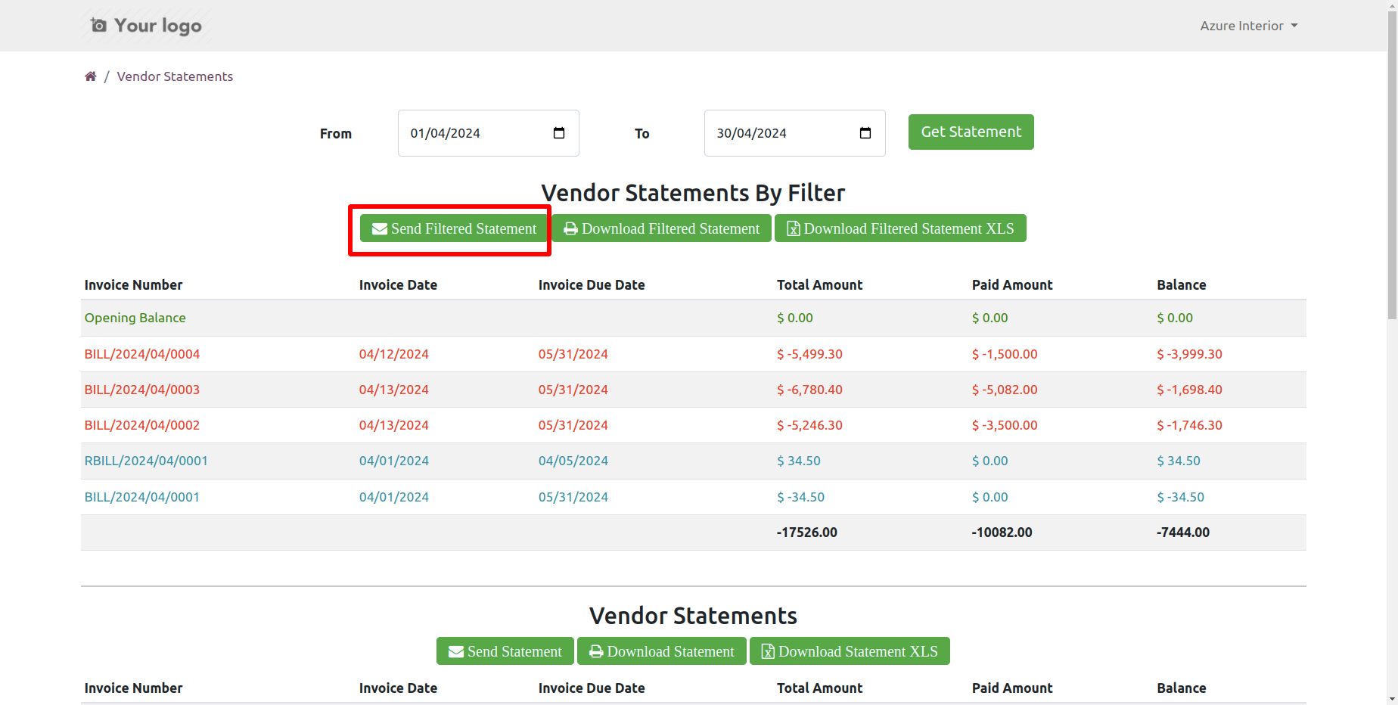1398x705 pixels.
Task: Click Paid Amount header in filtered table
Action: [x=1012, y=285]
